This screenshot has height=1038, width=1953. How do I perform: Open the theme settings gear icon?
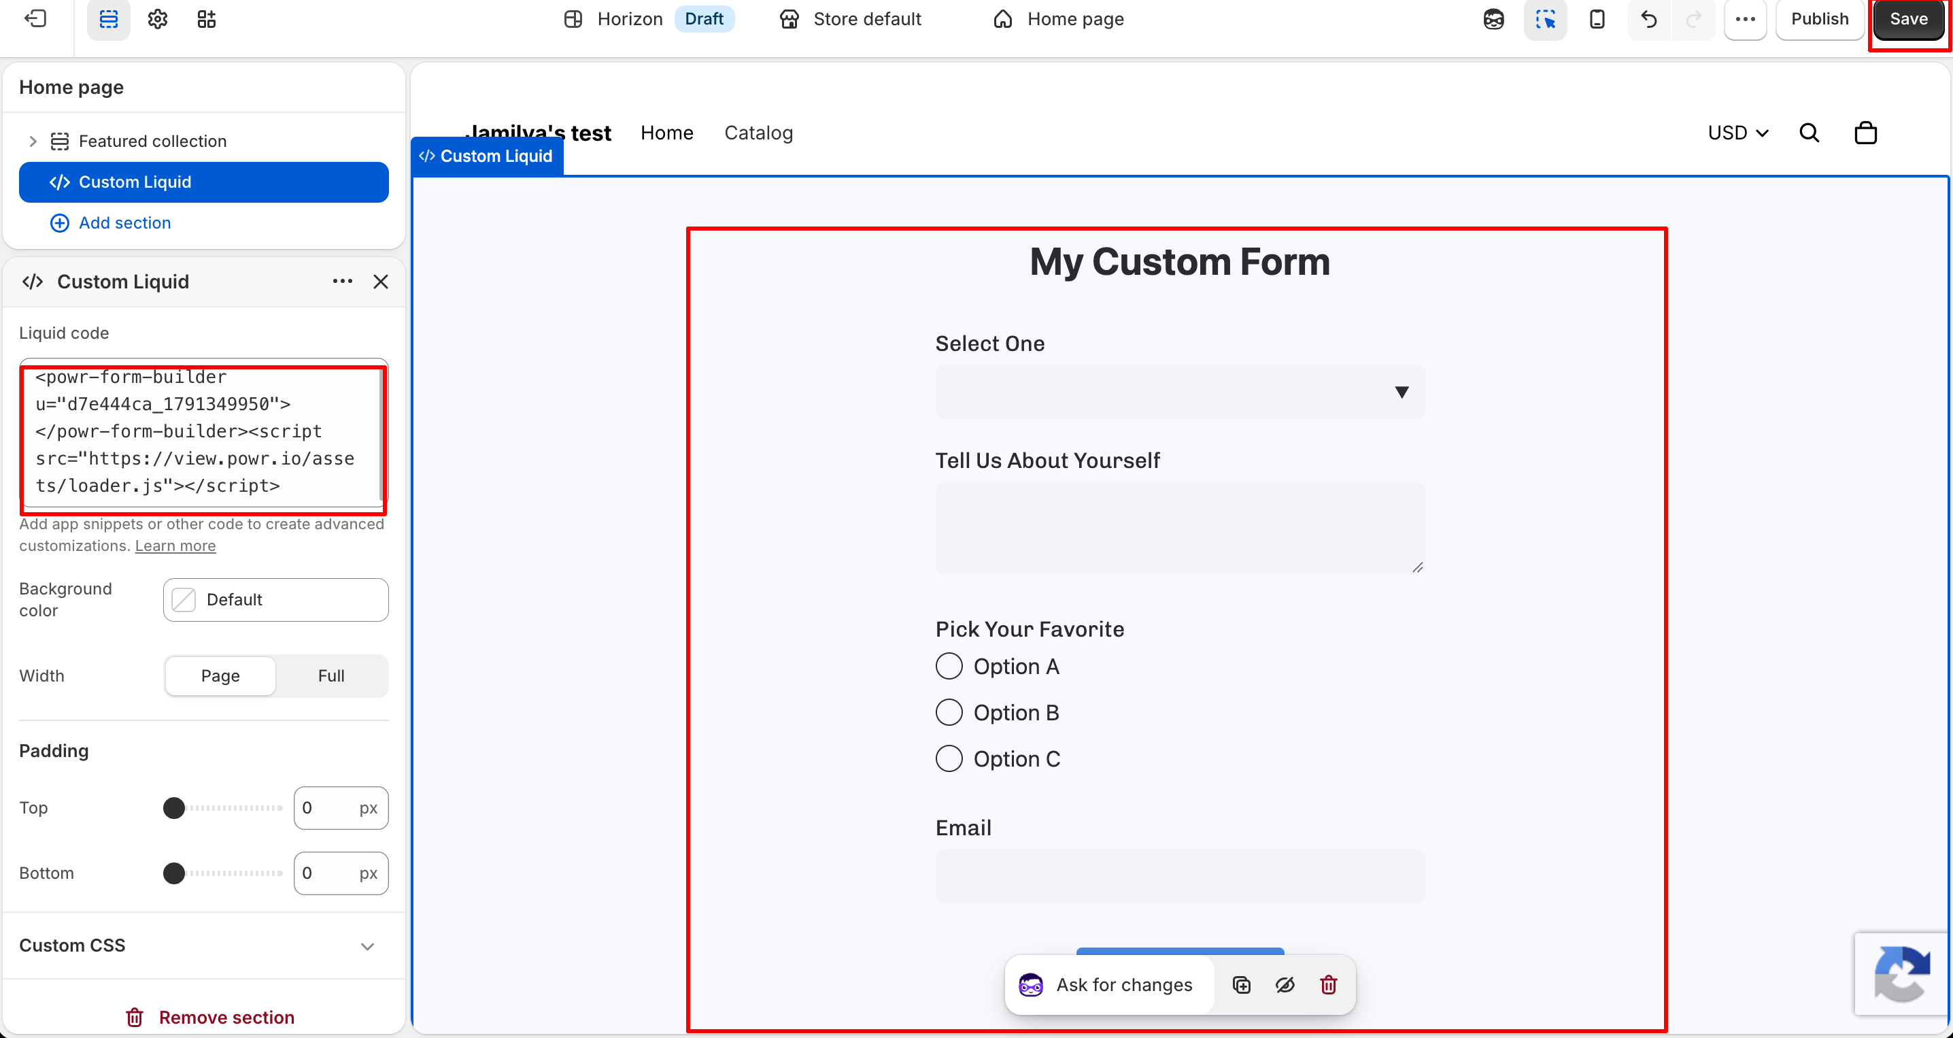click(158, 19)
